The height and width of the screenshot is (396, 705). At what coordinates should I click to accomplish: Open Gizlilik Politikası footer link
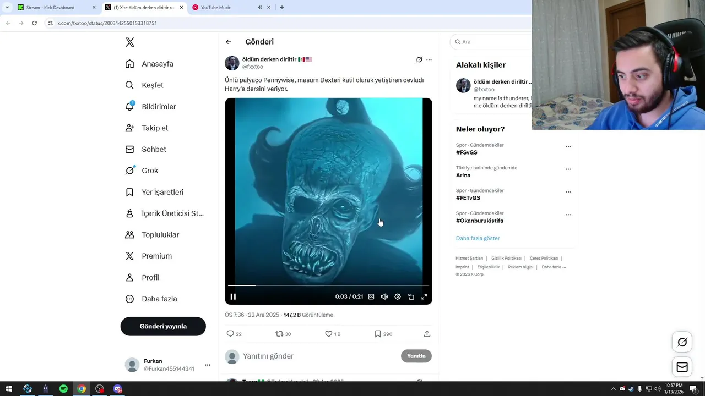click(x=506, y=258)
